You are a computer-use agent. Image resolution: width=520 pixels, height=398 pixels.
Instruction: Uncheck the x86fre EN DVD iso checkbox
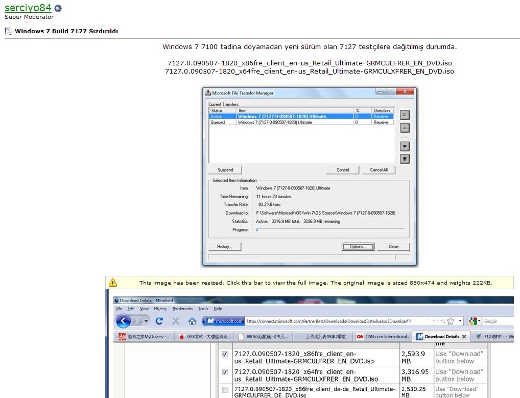(x=225, y=354)
